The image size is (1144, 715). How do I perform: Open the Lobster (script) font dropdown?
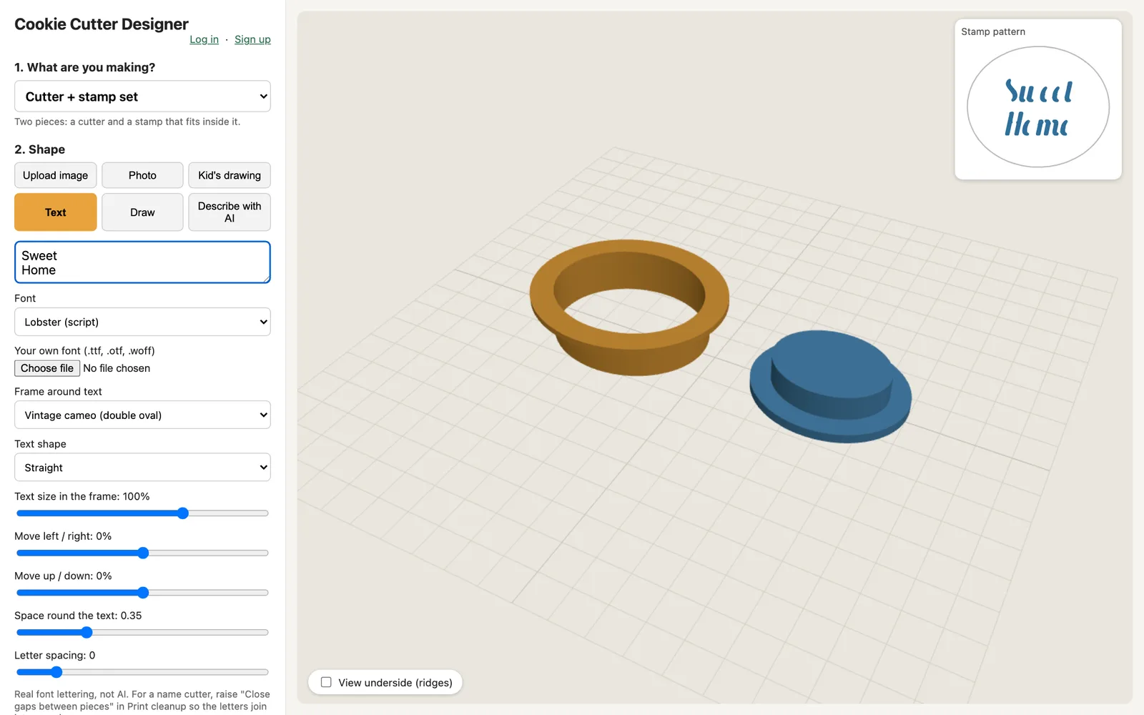click(142, 322)
